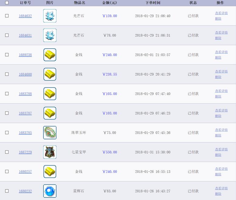The height and width of the screenshot is (200, 236).
Task: Click the 订单号 column header
Action: coord(25,3)
